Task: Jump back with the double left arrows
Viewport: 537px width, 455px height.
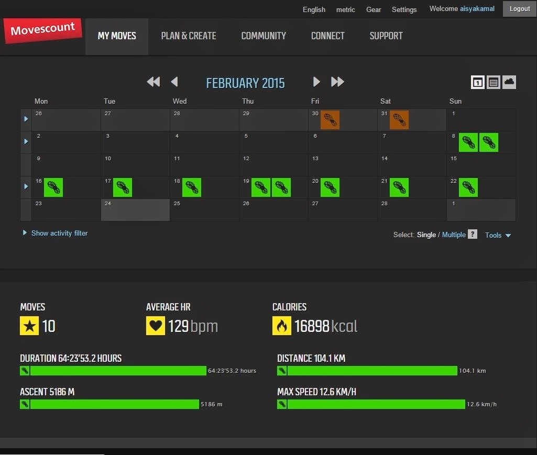Action: pos(154,82)
